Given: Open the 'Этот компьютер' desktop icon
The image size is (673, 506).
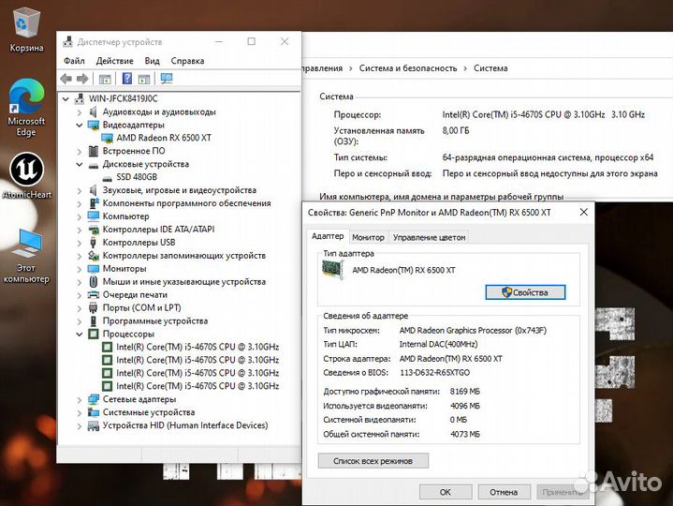Looking at the screenshot, I should [26, 256].
